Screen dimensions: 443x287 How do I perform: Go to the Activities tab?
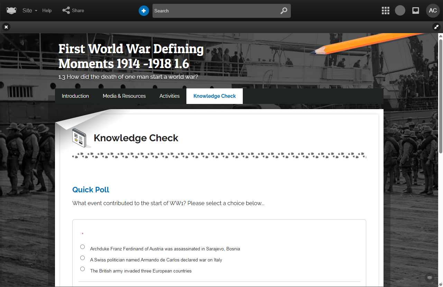[169, 96]
